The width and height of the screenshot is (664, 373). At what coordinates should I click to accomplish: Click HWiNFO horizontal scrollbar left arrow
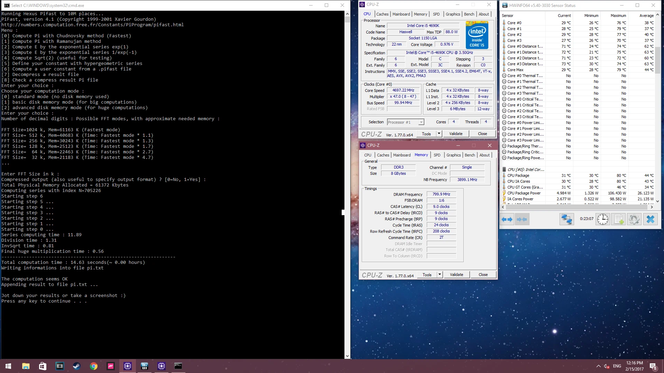(x=504, y=207)
